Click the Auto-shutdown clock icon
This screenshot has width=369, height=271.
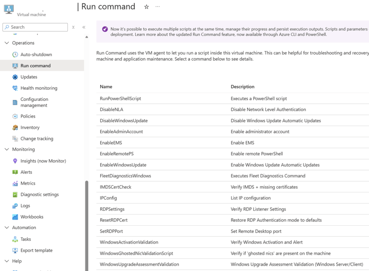(15, 55)
